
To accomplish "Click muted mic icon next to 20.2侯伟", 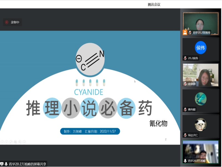I will coord(185,58).
